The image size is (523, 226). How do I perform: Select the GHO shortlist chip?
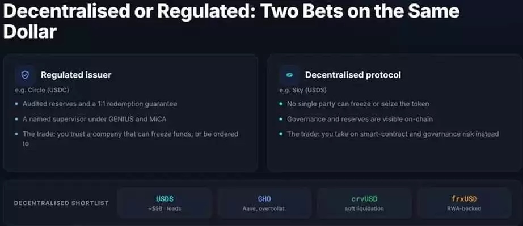(264, 203)
